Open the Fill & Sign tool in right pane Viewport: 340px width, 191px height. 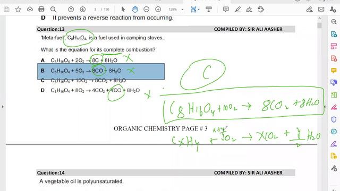[x=334, y=144]
